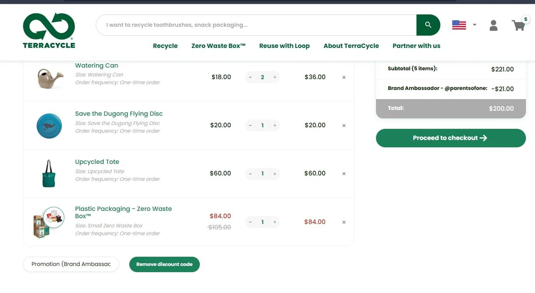
Task: Click the Zero Waste Box product thumbnail
Action: click(49, 222)
